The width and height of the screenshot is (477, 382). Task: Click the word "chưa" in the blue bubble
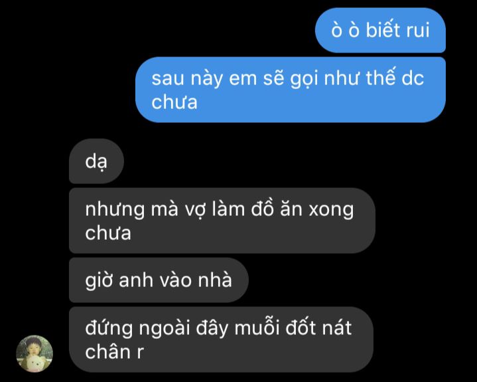point(174,102)
